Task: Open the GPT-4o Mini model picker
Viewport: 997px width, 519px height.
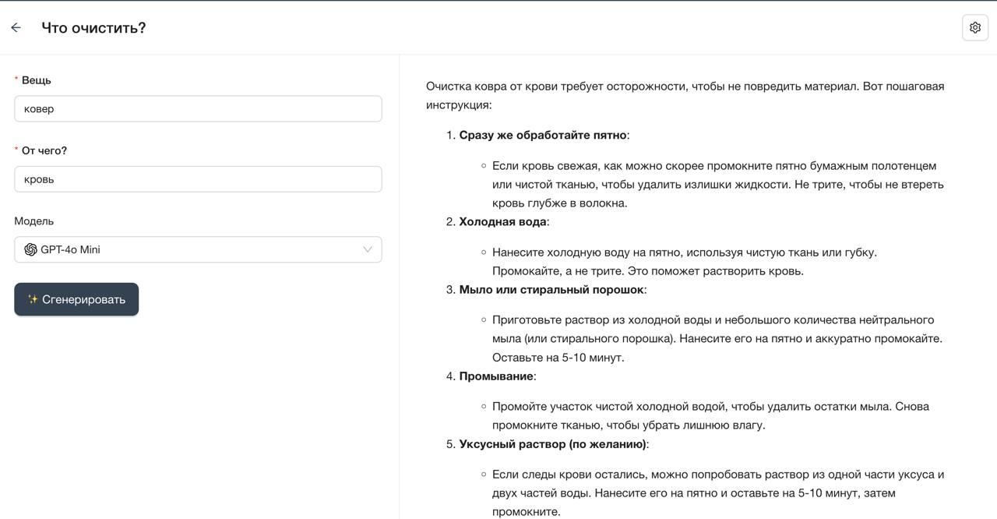Action: pos(198,249)
